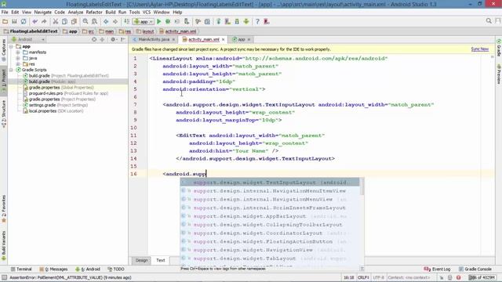Run the app with green play icon
Screen dimensions: 502x282
158,21
